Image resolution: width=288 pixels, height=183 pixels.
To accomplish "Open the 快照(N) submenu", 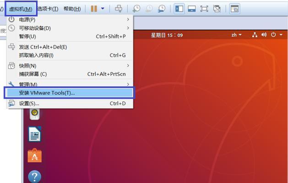I will pos(70,66).
